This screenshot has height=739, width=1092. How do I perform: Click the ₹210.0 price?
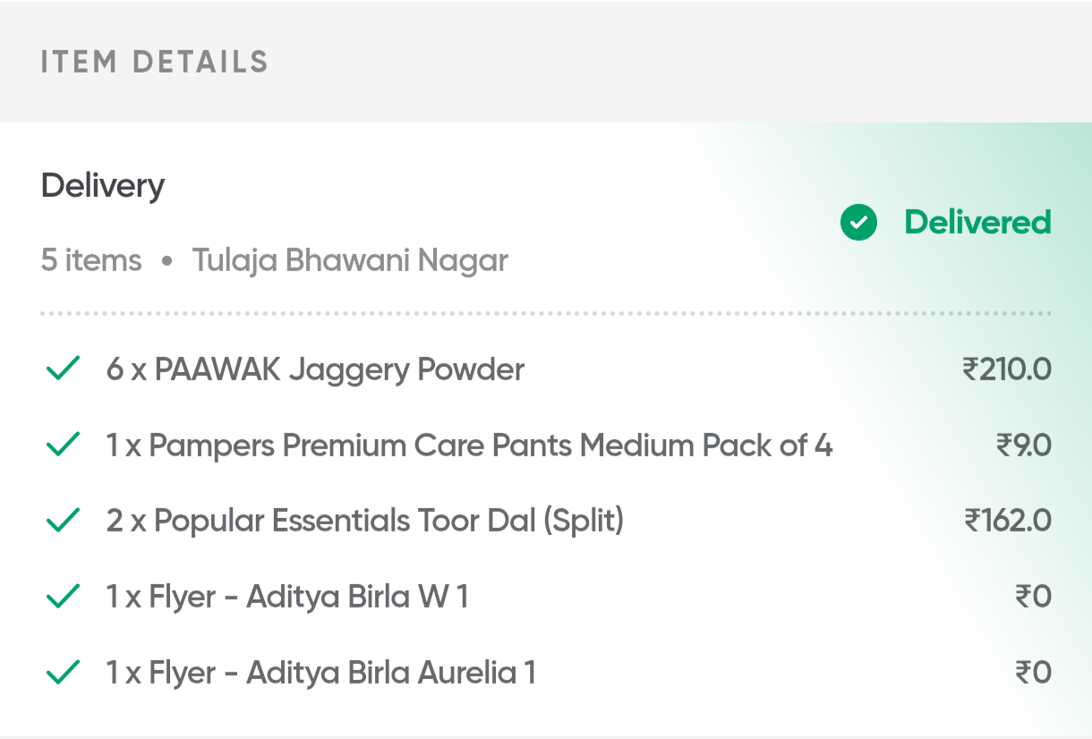click(1006, 369)
